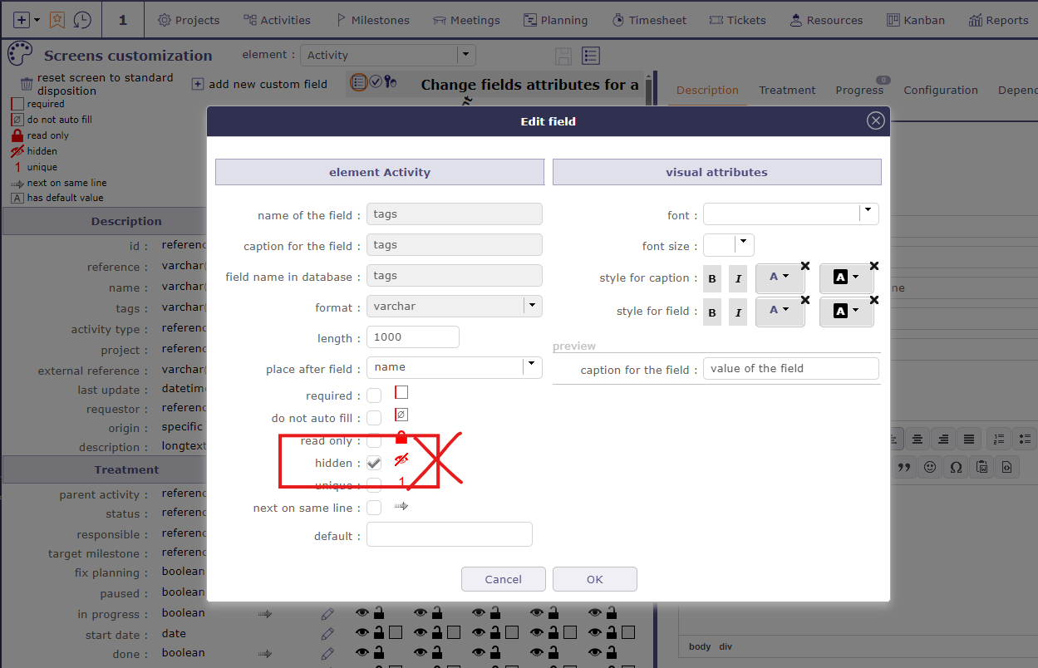
Task: Close the Edit field dialog
Action: pyautogui.click(x=875, y=121)
